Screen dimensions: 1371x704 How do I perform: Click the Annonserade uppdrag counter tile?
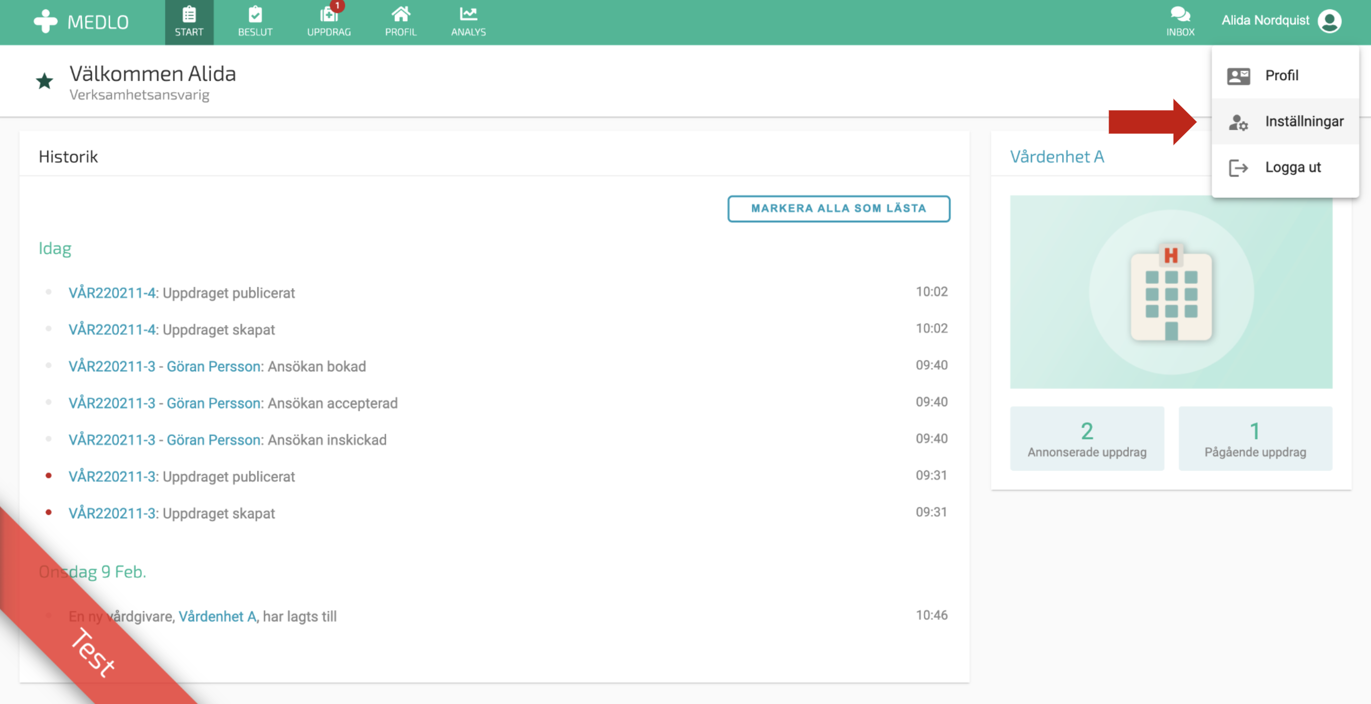1087,439
